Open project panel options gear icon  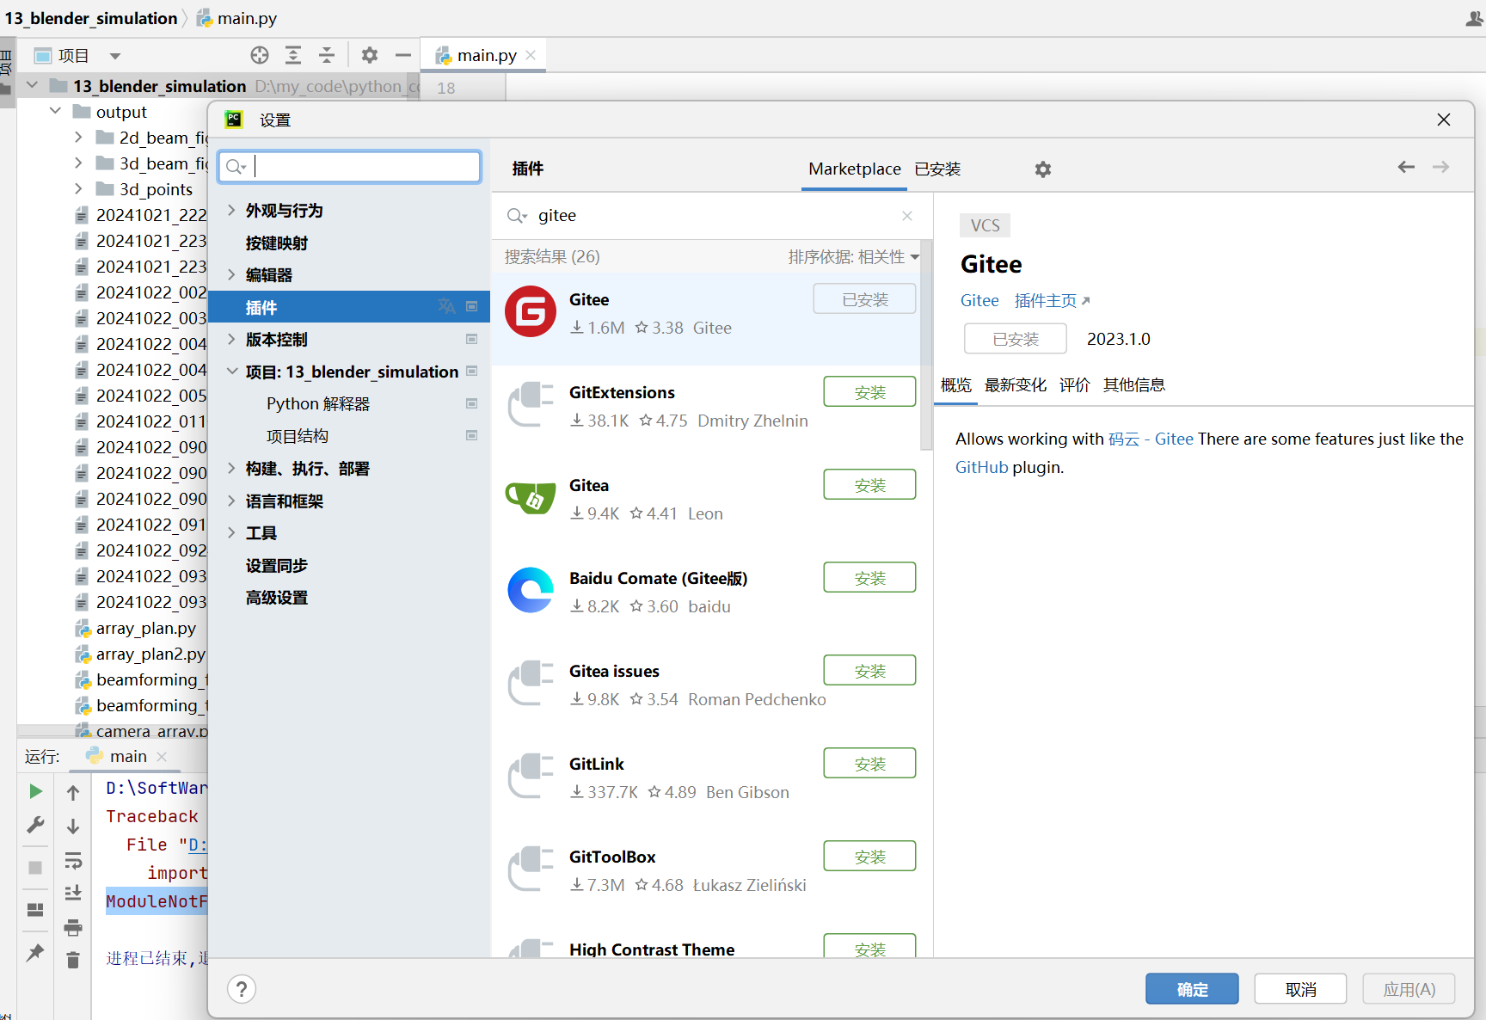pyautogui.click(x=370, y=55)
